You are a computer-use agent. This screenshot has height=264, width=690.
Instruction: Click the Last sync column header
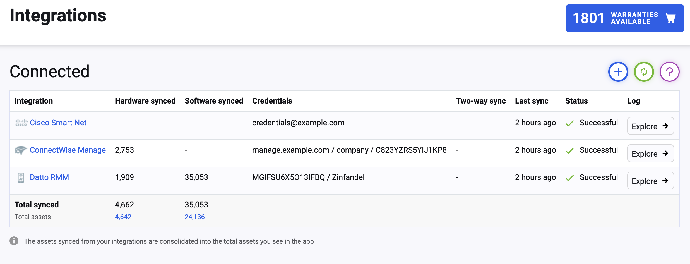point(532,101)
